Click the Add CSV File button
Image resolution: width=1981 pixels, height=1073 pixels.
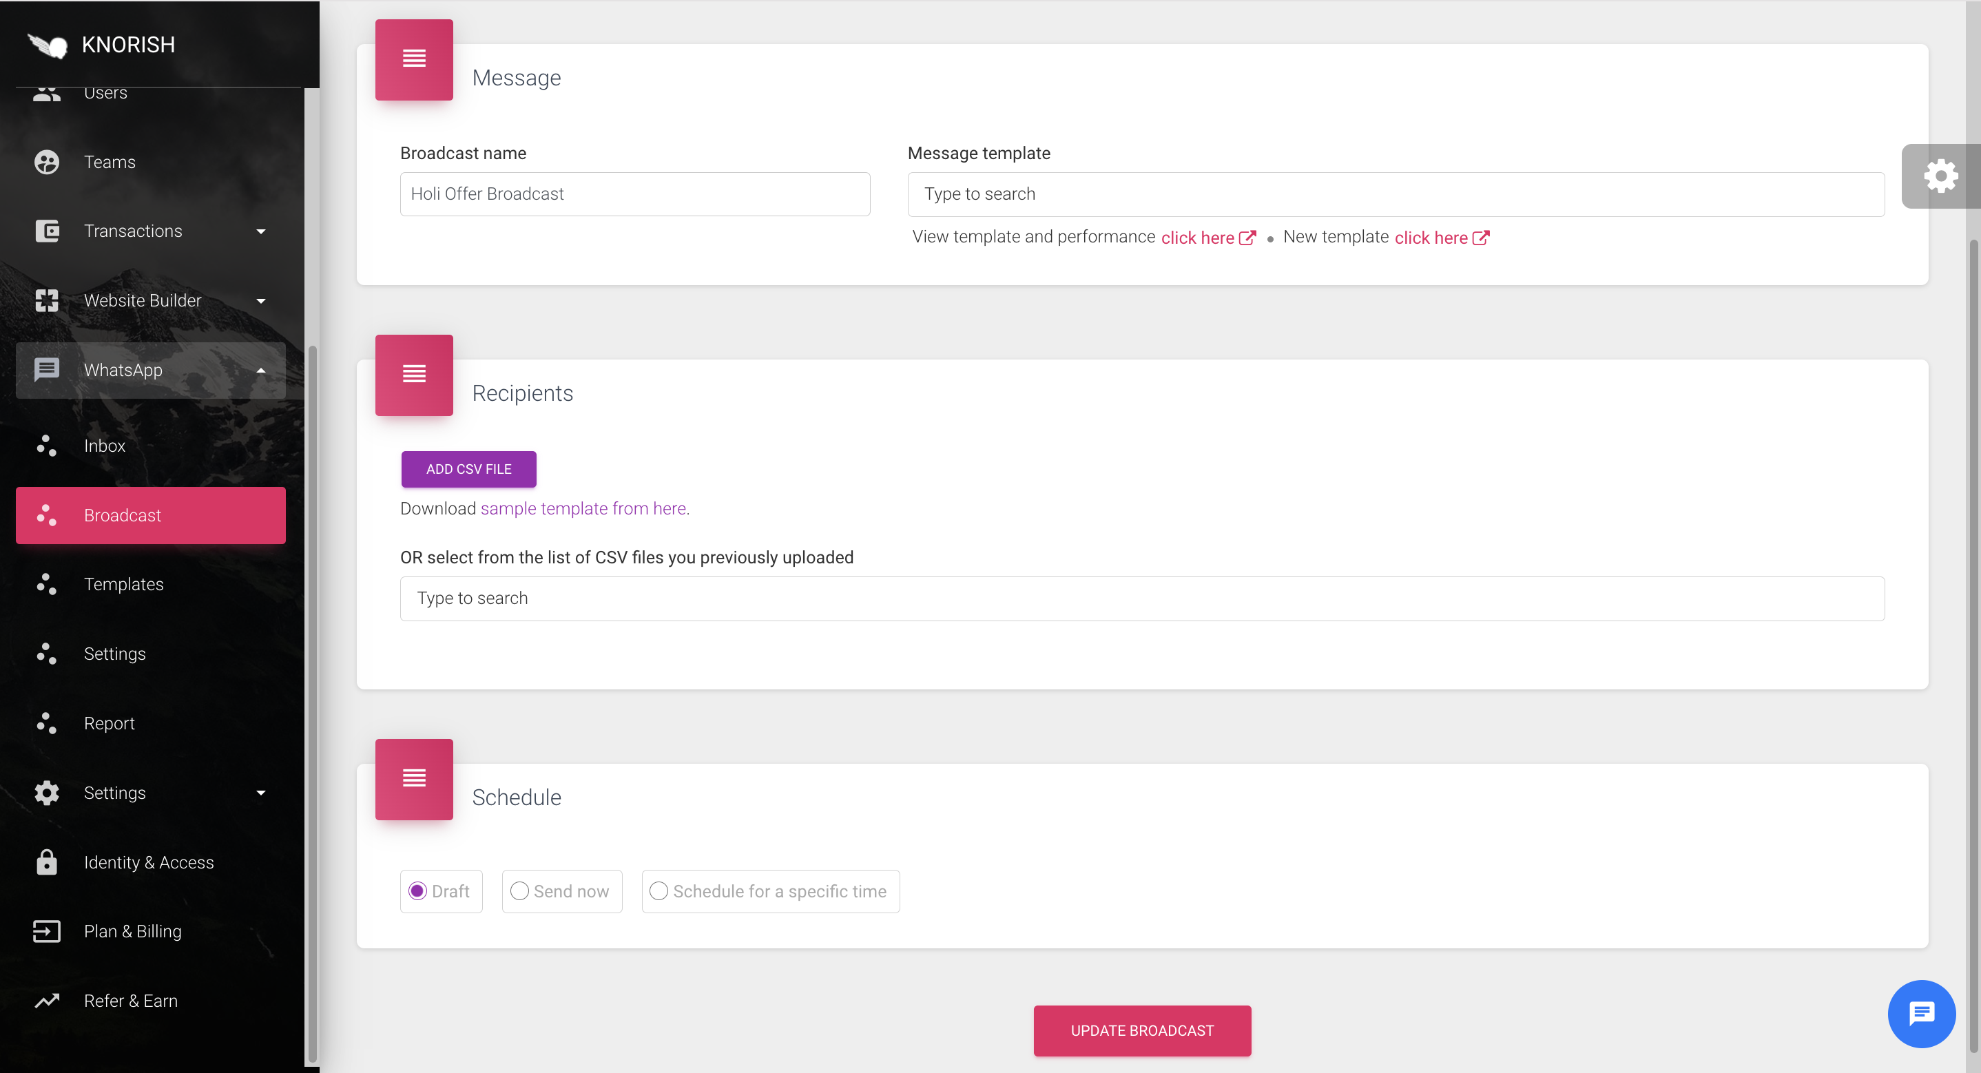click(468, 468)
